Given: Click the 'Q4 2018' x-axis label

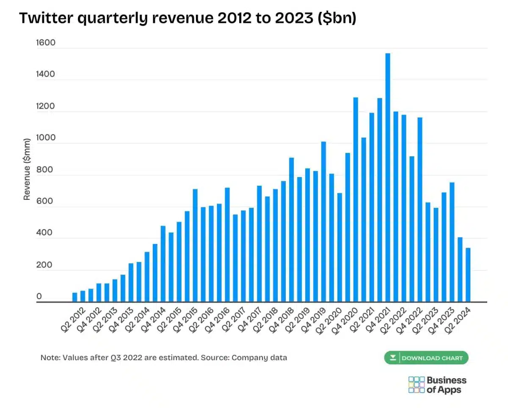Looking at the screenshot, I should [x=282, y=320].
